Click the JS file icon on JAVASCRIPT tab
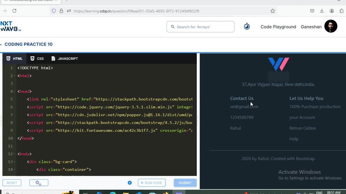346x194 pixels. point(53,58)
